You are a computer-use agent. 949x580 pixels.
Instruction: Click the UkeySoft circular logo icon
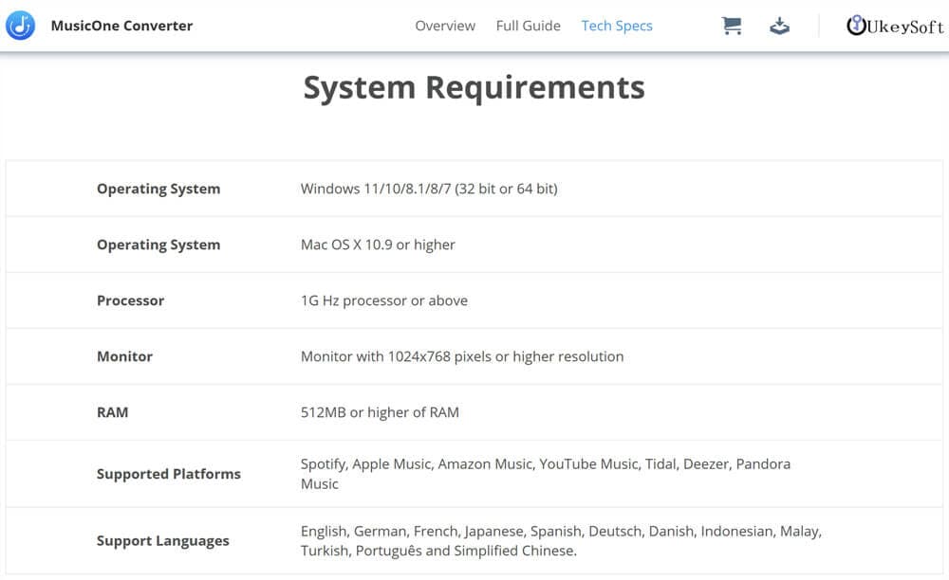855,26
